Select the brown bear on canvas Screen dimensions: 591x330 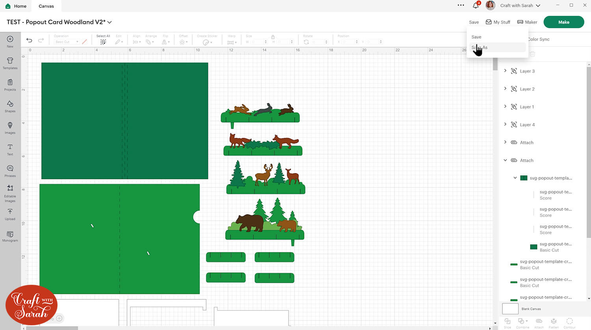(x=249, y=223)
